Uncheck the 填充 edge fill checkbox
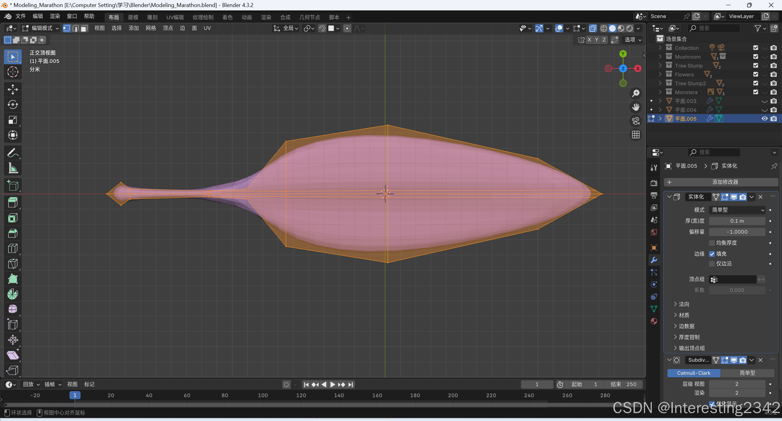The height and width of the screenshot is (421, 782). 712,254
